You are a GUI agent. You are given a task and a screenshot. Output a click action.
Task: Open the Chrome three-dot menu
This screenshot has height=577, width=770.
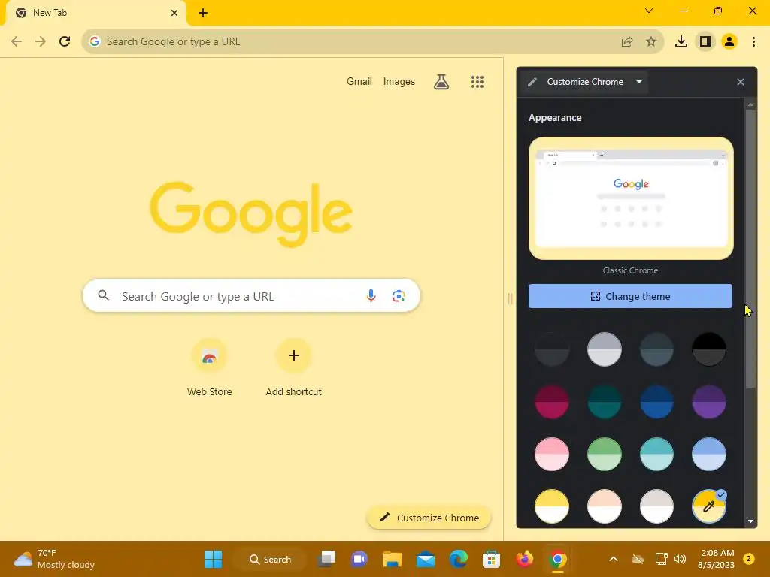[x=753, y=42]
